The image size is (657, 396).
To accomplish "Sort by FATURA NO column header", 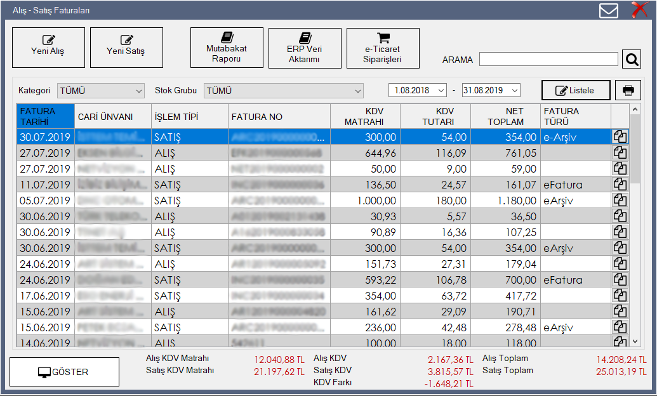I will click(279, 116).
